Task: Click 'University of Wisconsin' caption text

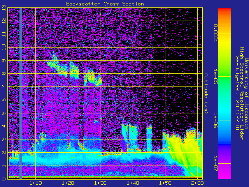Action: coord(246,93)
